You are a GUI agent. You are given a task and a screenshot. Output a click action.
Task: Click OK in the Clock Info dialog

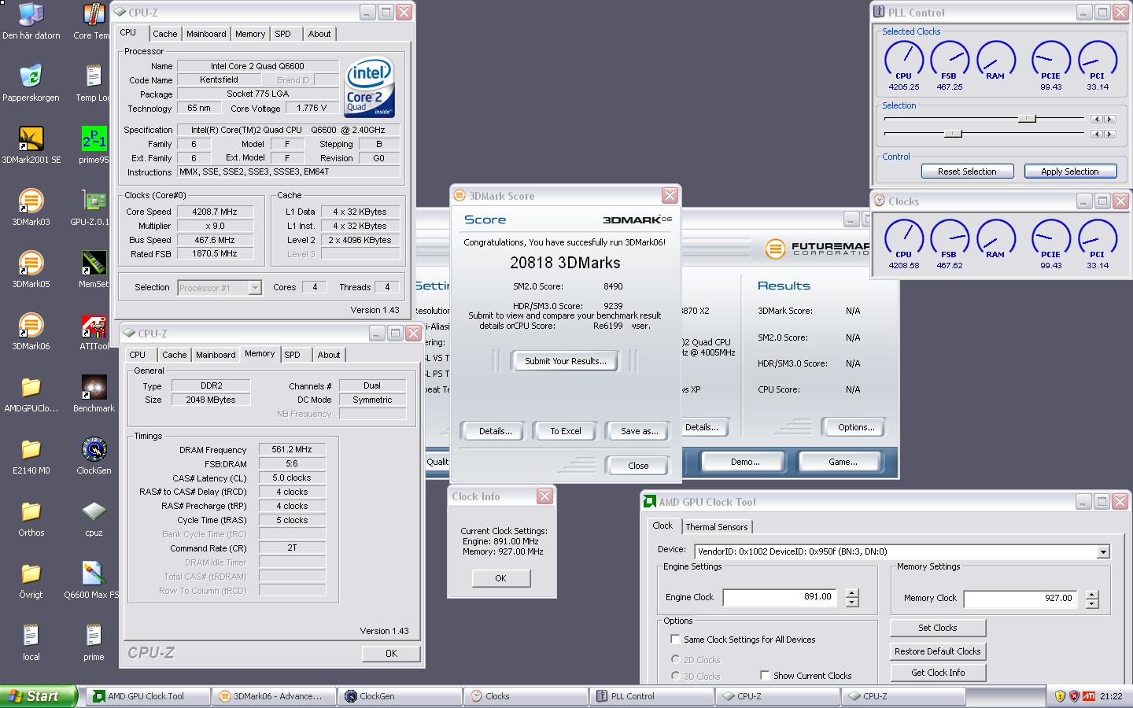coord(501,578)
